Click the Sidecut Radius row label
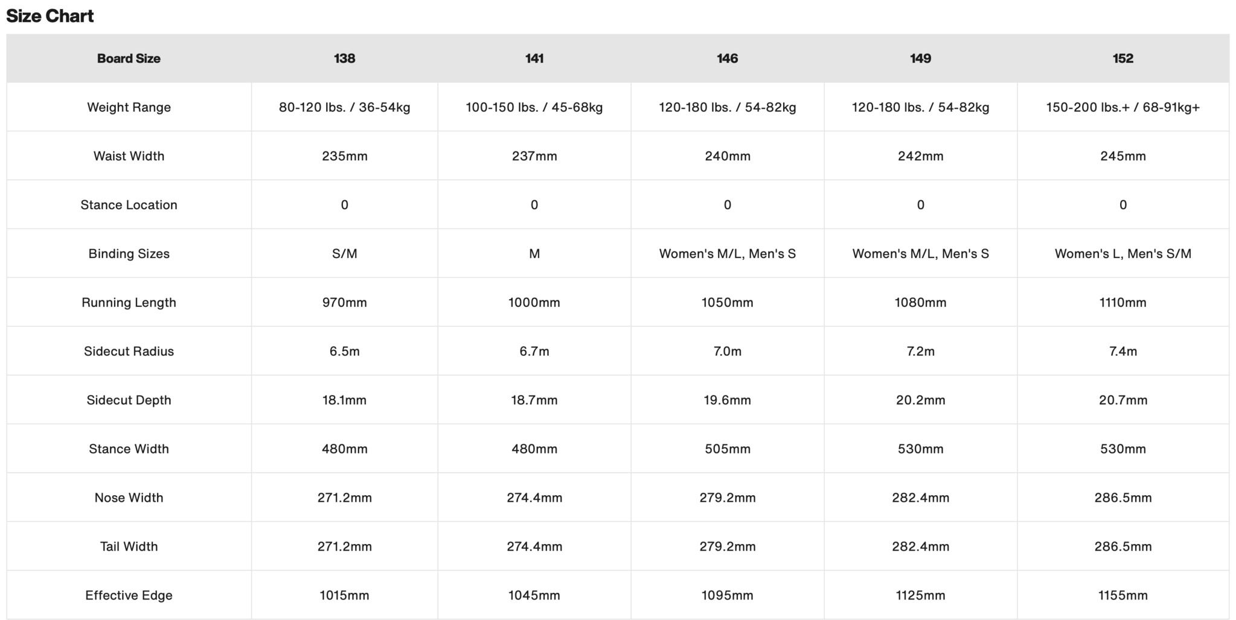Image resolution: width=1236 pixels, height=620 pixels. click(129, 352)
